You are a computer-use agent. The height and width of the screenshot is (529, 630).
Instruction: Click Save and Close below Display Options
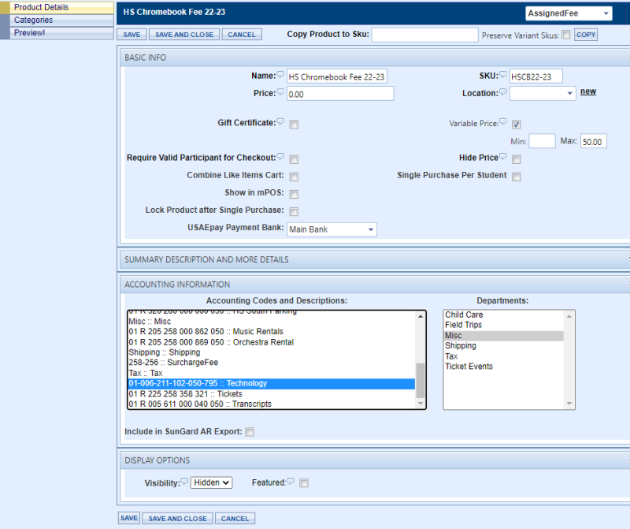click(x=178, y=519)
